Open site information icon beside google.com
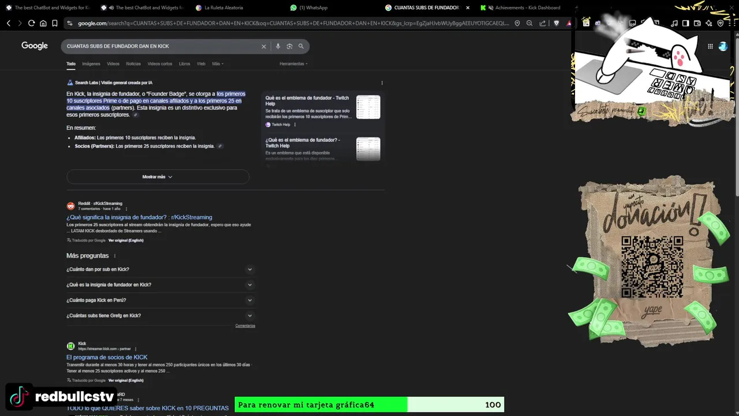The width and height of the screenshot is (739, 416). [69, 23]
